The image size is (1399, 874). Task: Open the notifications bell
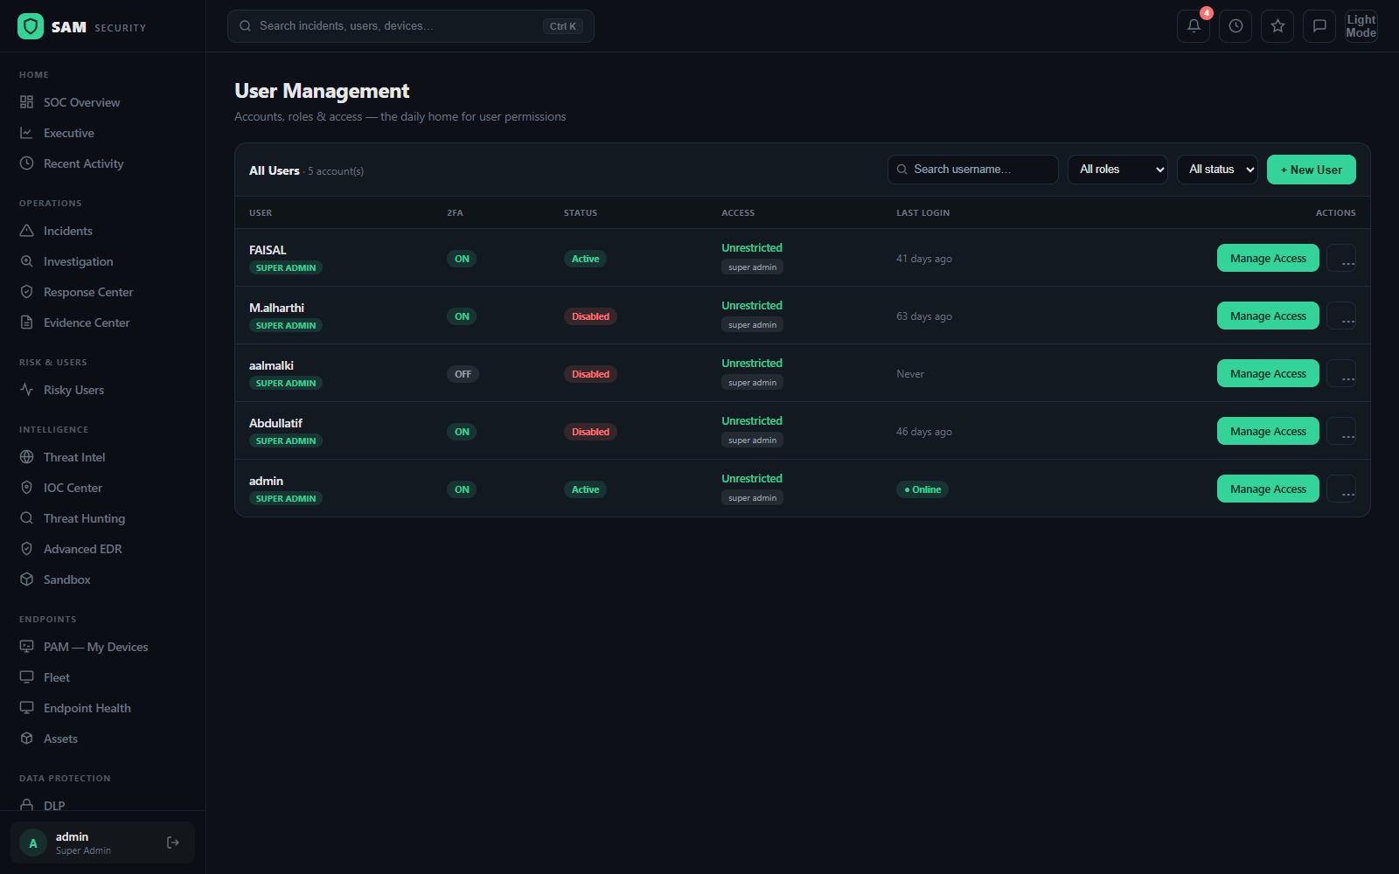tap(1194, 26)
